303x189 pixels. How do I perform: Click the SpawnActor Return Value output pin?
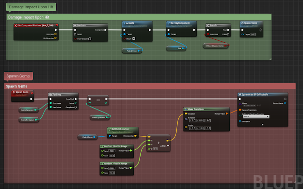point(285,103)
